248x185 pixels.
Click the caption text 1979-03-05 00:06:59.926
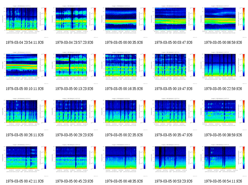click(223, 43)
